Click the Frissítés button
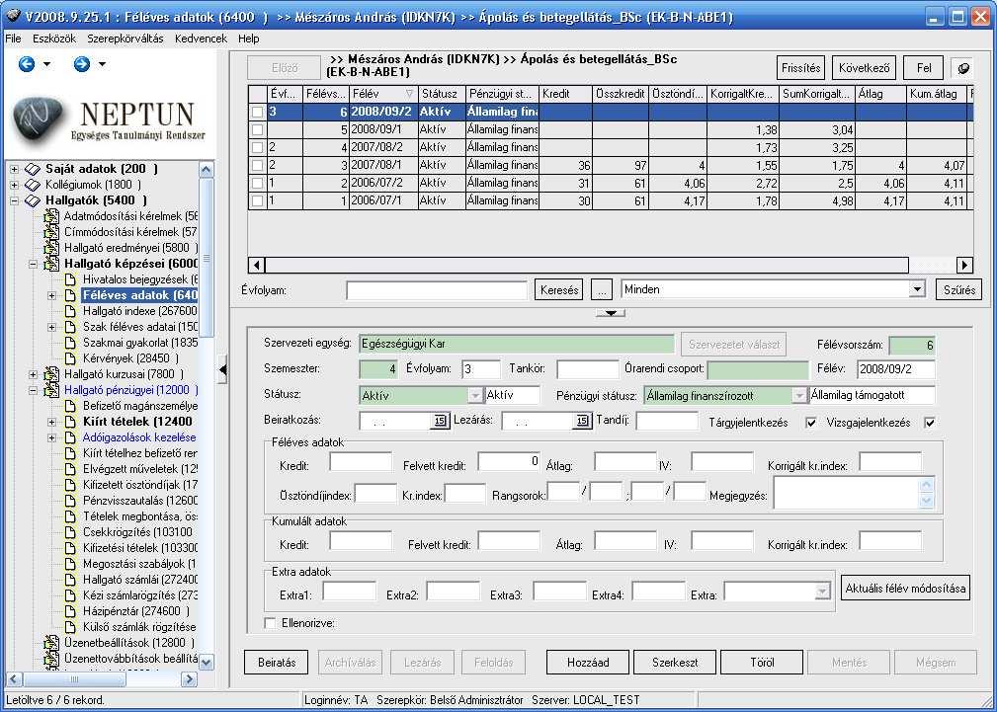 [x=800, y=67]
